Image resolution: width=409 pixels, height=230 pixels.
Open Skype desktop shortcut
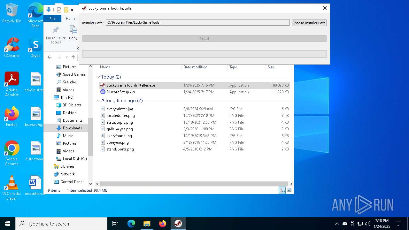tap(35, 48)
